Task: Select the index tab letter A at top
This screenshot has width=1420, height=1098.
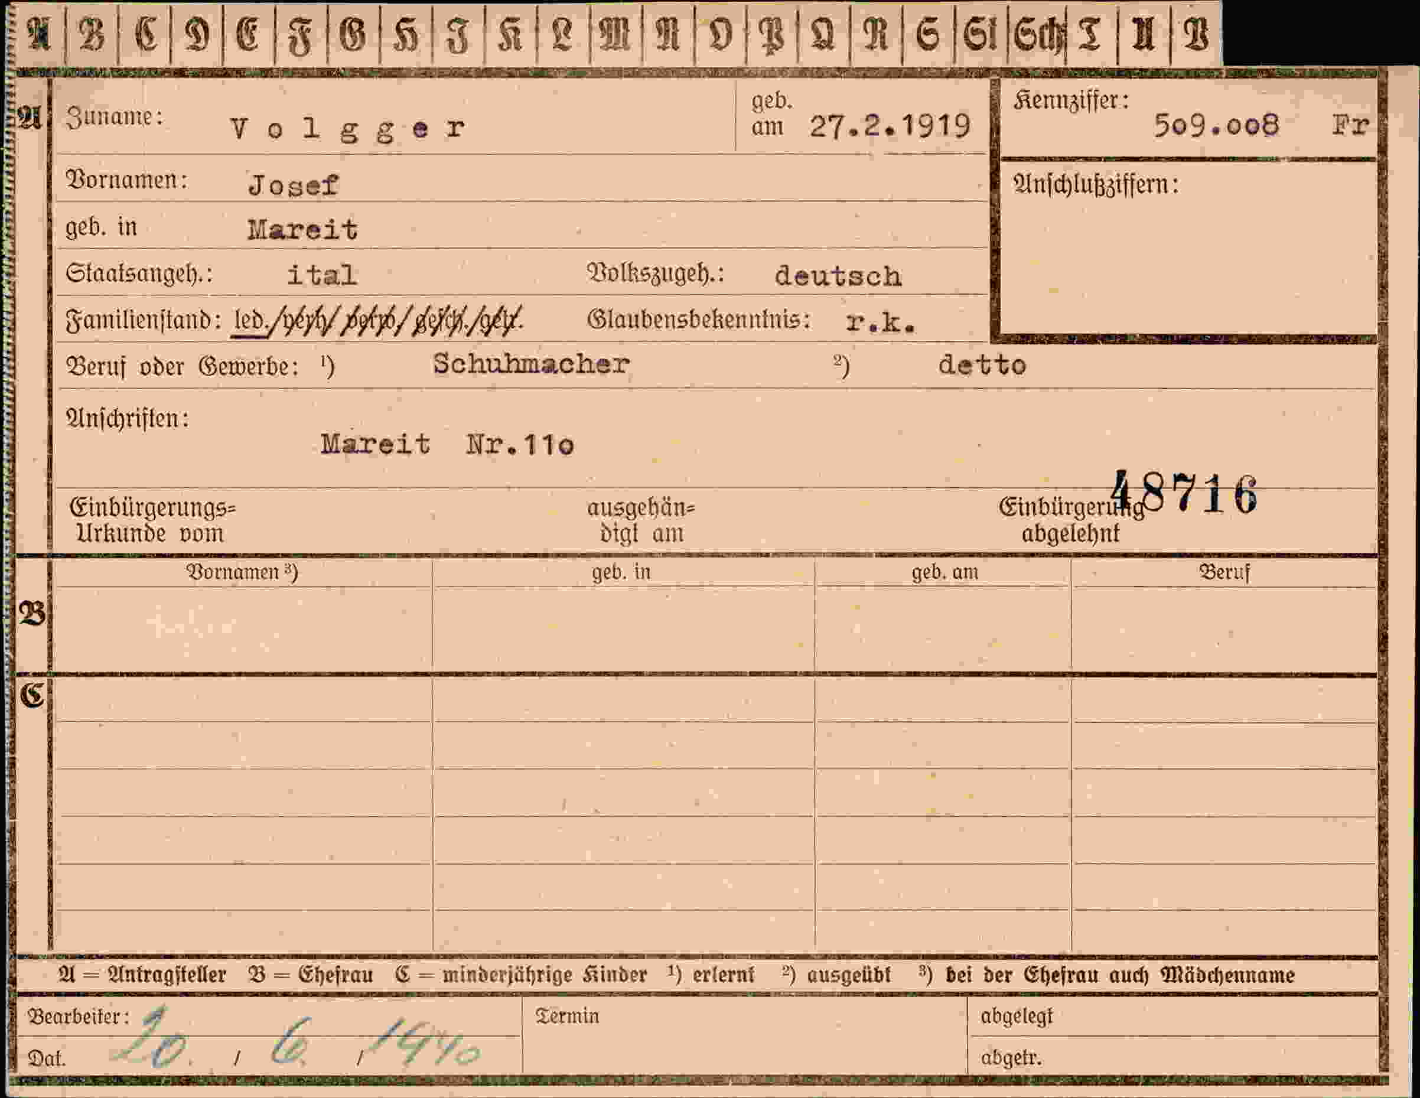Action: (39, 34)
